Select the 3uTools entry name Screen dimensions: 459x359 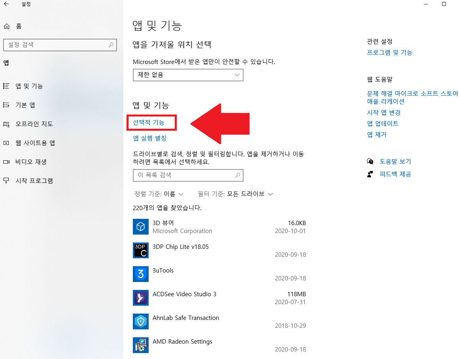pyautogui.click(x=163, y=271)
